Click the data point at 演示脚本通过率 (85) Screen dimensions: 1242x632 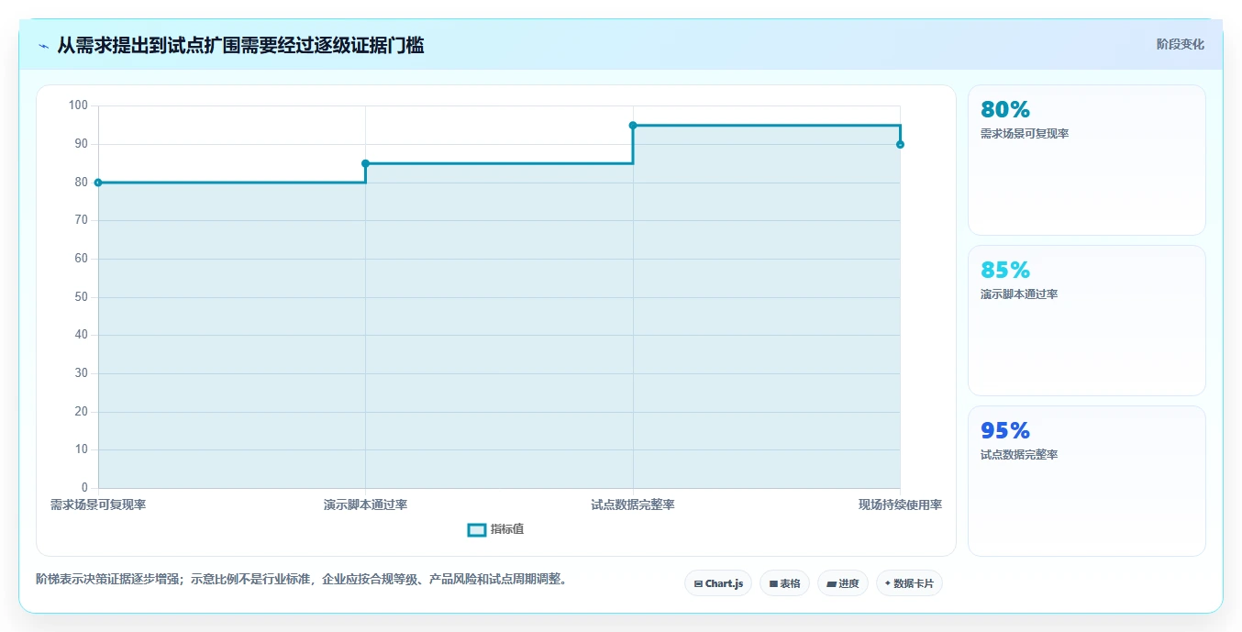(x=365, y=163)
